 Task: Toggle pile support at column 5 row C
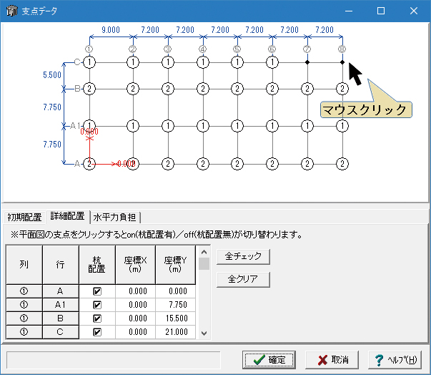click(x=237, y=62)
